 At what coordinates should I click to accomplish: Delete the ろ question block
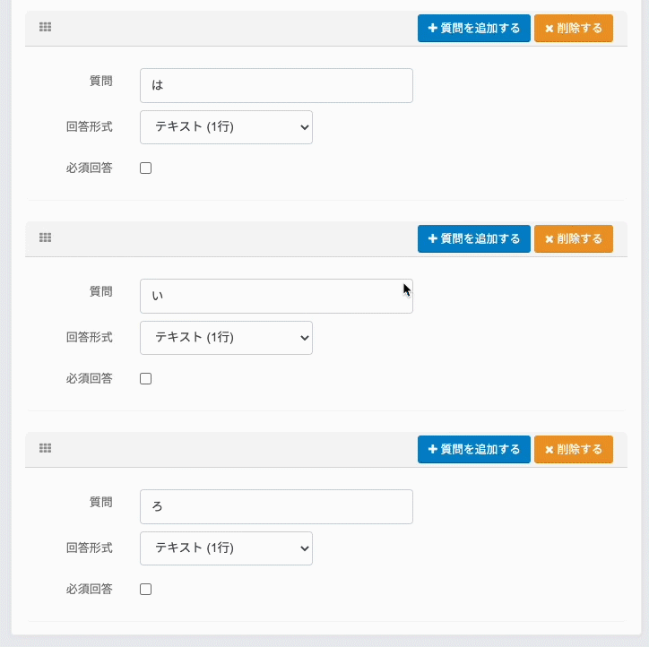click(x=573, y=449)
